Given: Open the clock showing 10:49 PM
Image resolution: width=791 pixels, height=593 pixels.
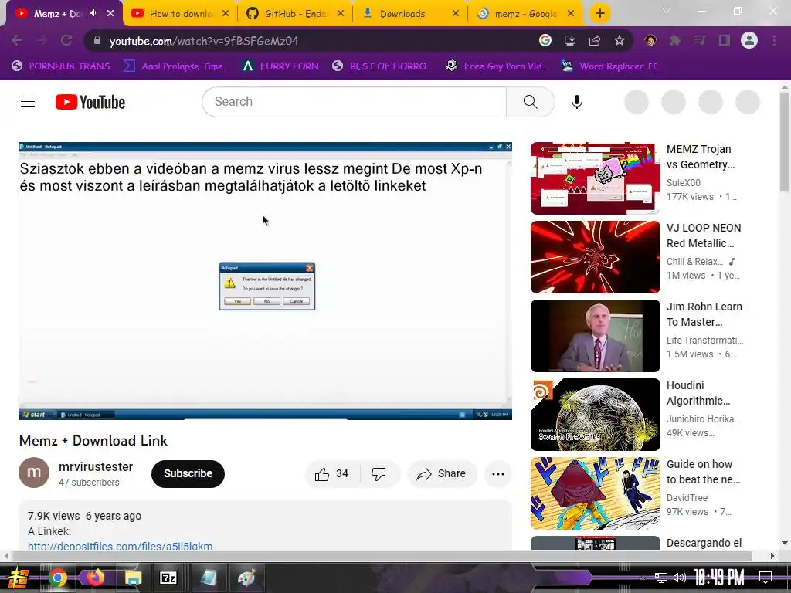Looking at the screenshot, I should pyautogui.click(x=719, y=578).
